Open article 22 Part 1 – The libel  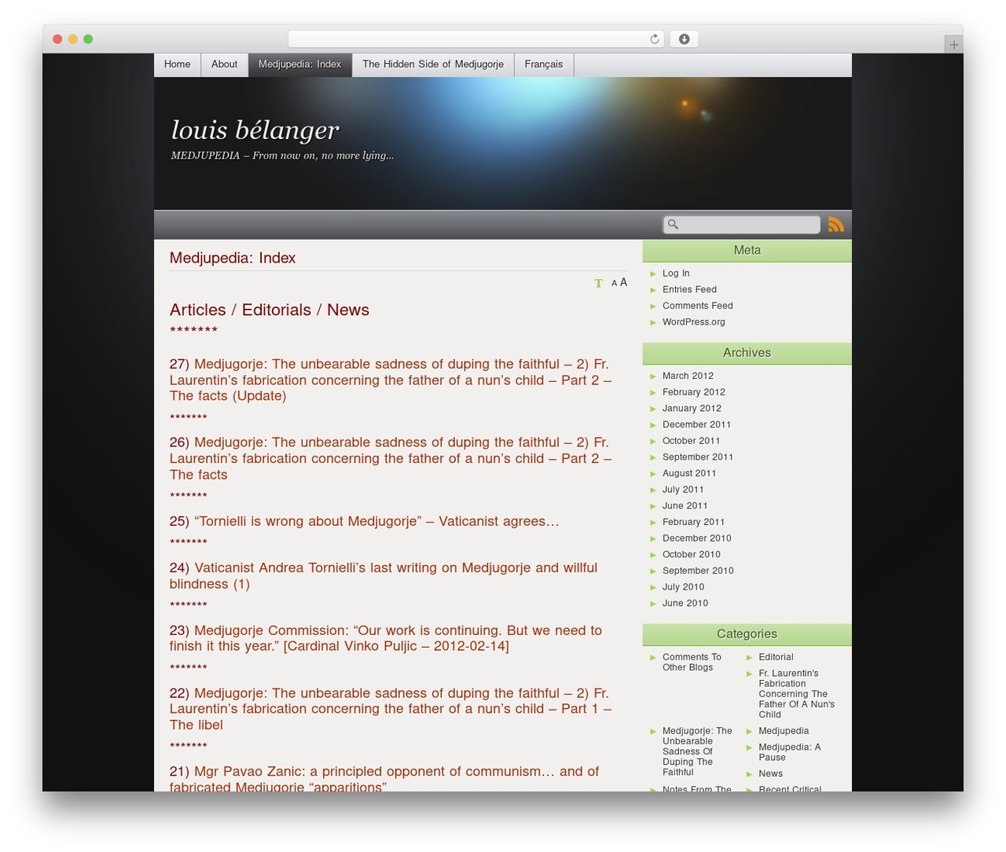(391, 709)
